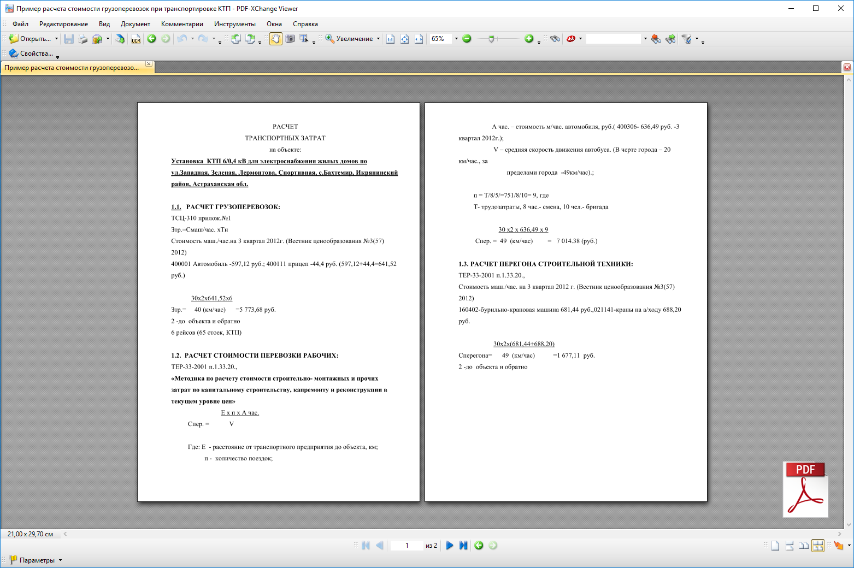
Task: Select the Snapshot camera tool
Action: (290, 39)
